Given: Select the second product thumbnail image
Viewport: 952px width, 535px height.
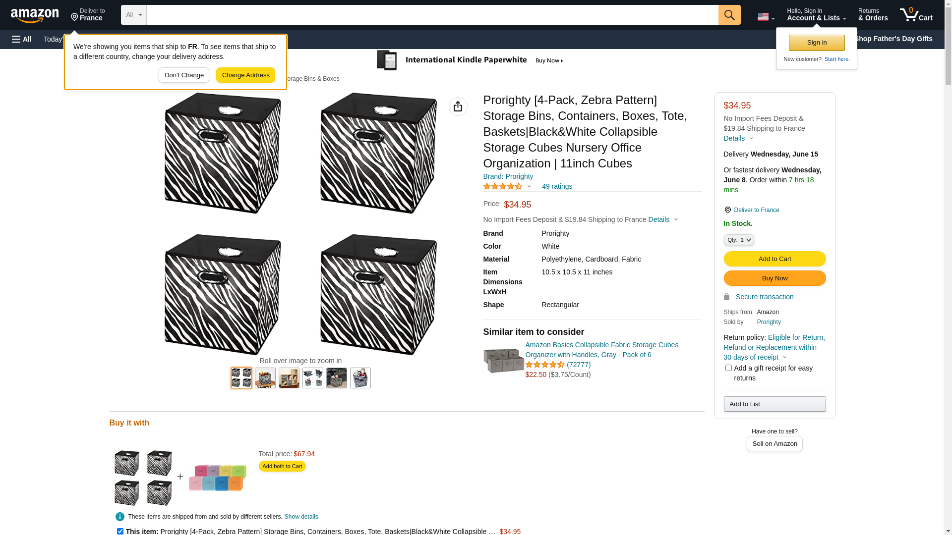Looking at the screenshot, I should (265, 378).
